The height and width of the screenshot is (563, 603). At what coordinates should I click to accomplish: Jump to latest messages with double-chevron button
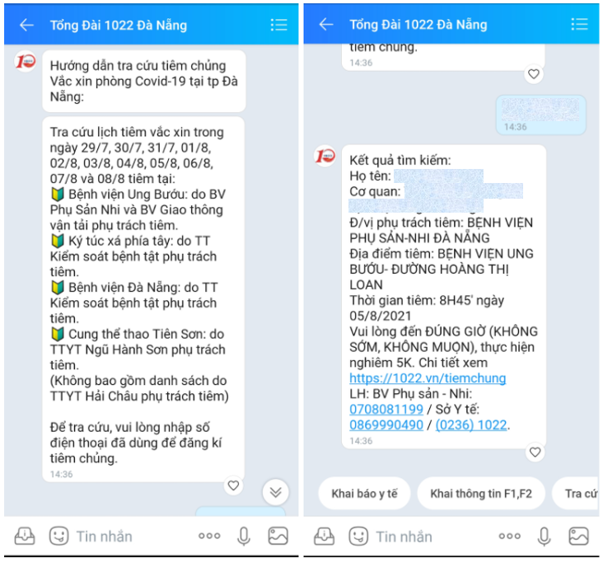275,492
